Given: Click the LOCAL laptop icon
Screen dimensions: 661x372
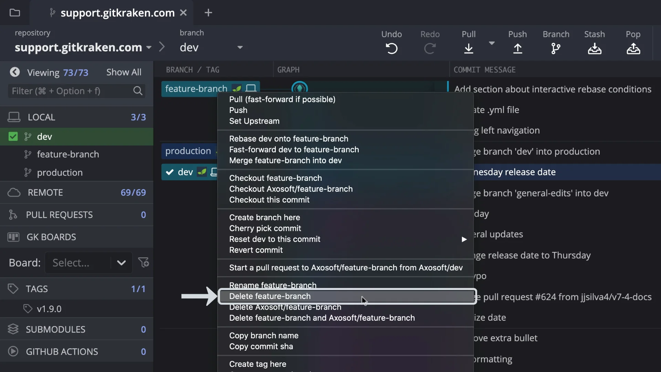Looking at the screenshot, I should pos(14,117).
